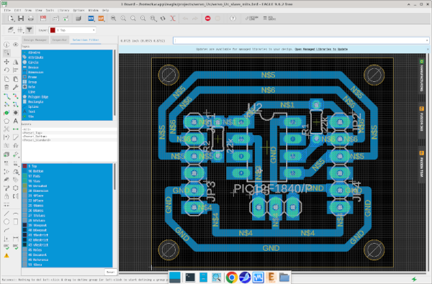Select the Polygon drawing tool
Image resolution: width=432 pixels, height=284 pixels.
point(6,121)
